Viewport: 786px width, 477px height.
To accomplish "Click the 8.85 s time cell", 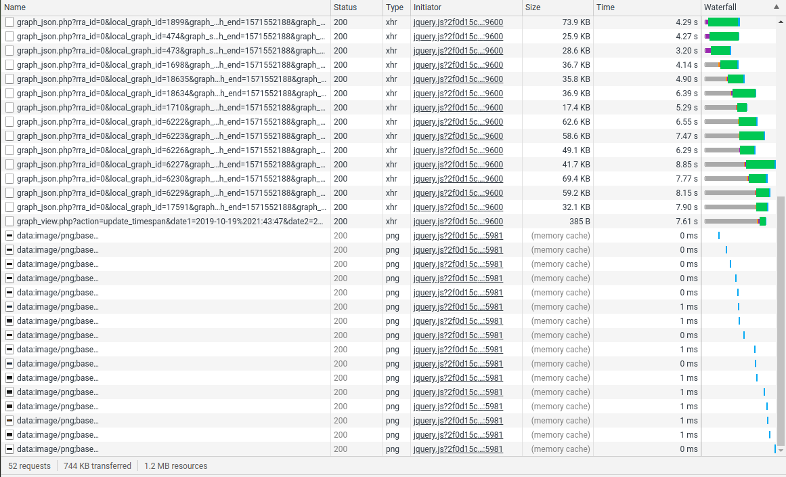I will tap(686, 164).
